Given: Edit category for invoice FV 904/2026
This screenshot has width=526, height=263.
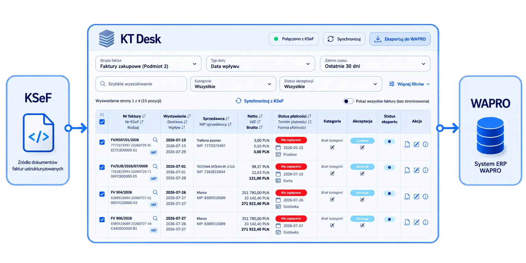Looking at the screenshot, I should coord(332,200).
